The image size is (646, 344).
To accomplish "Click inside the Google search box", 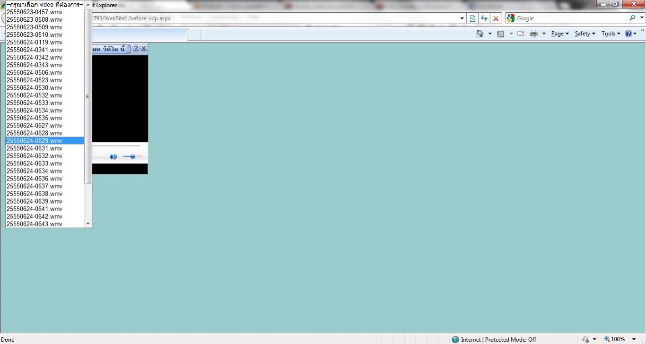I will click(x=570, y=18).
